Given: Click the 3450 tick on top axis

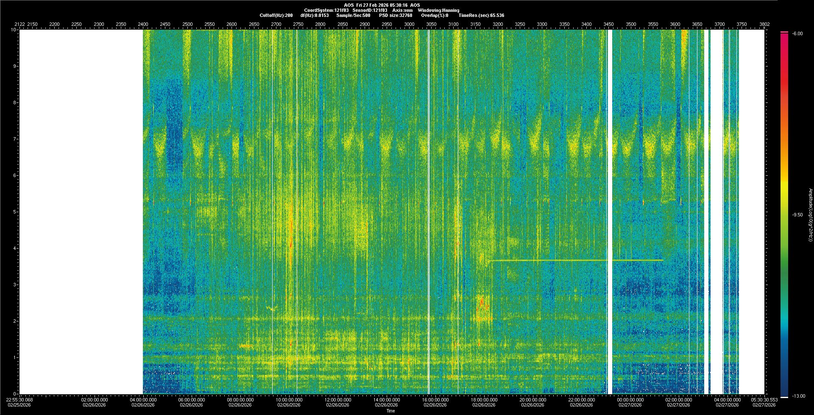Looking at the screenshot, I should click(x=608, y=24).
